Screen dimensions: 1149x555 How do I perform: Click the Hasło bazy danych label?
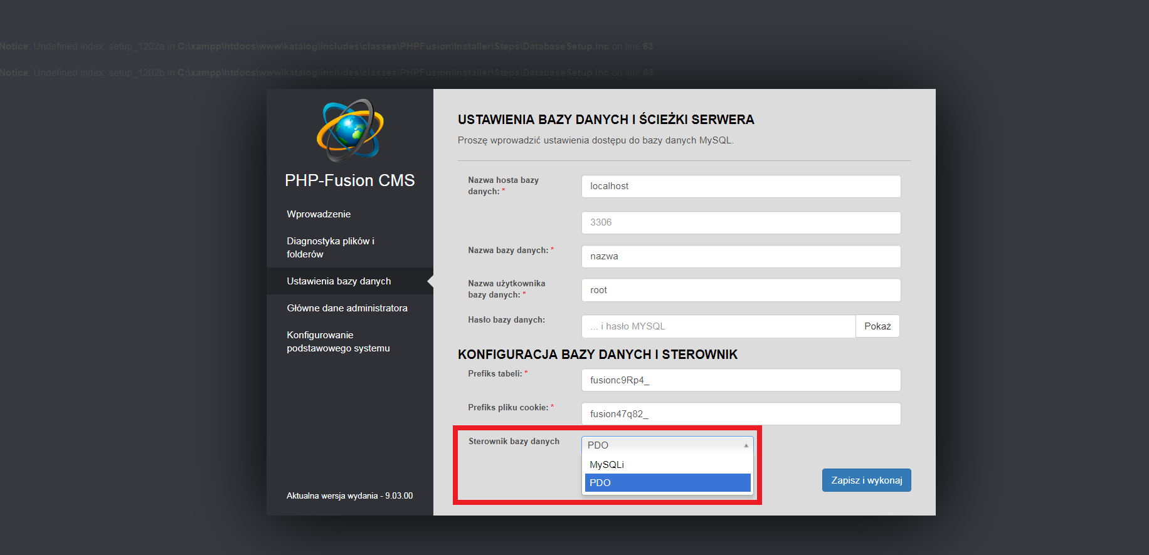pyautogui.click(x=506, y=320)
